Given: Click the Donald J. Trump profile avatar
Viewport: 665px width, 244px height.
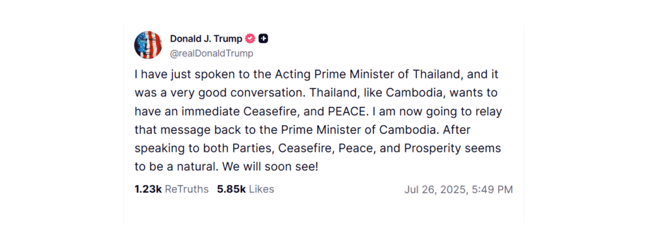Looking at the screenshot, I should click(x=148, y=45).
